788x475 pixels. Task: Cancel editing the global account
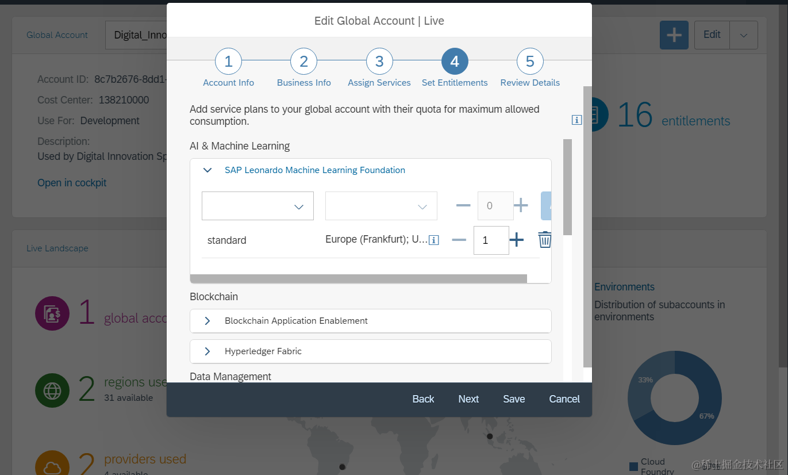click(564, 399)
